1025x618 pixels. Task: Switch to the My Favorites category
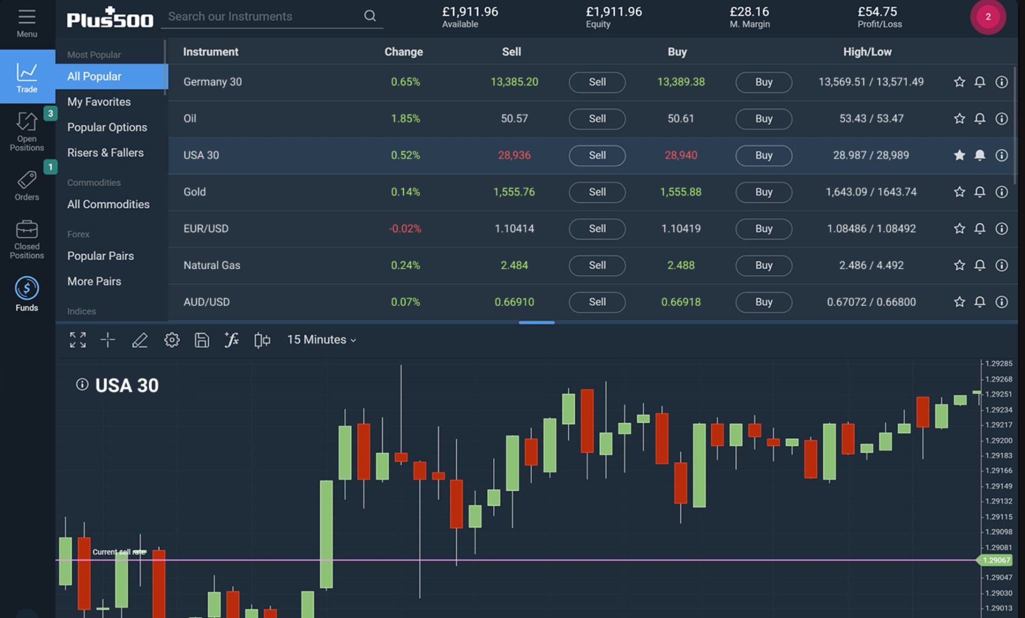pos(99,102)
